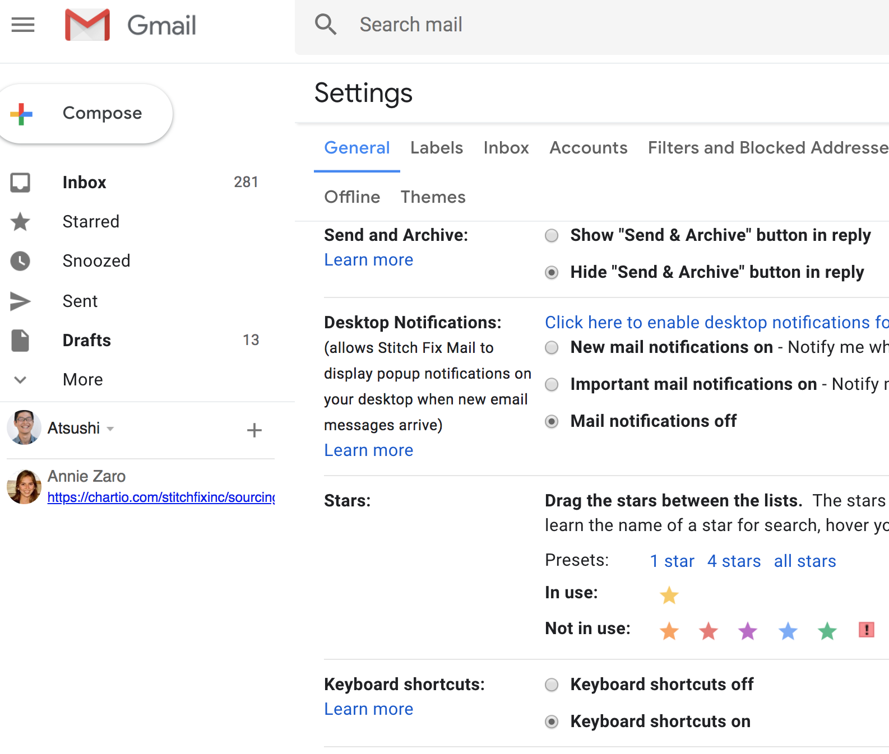
Task: Turn Keyboard shortcuts on
Action: point(552,722)
